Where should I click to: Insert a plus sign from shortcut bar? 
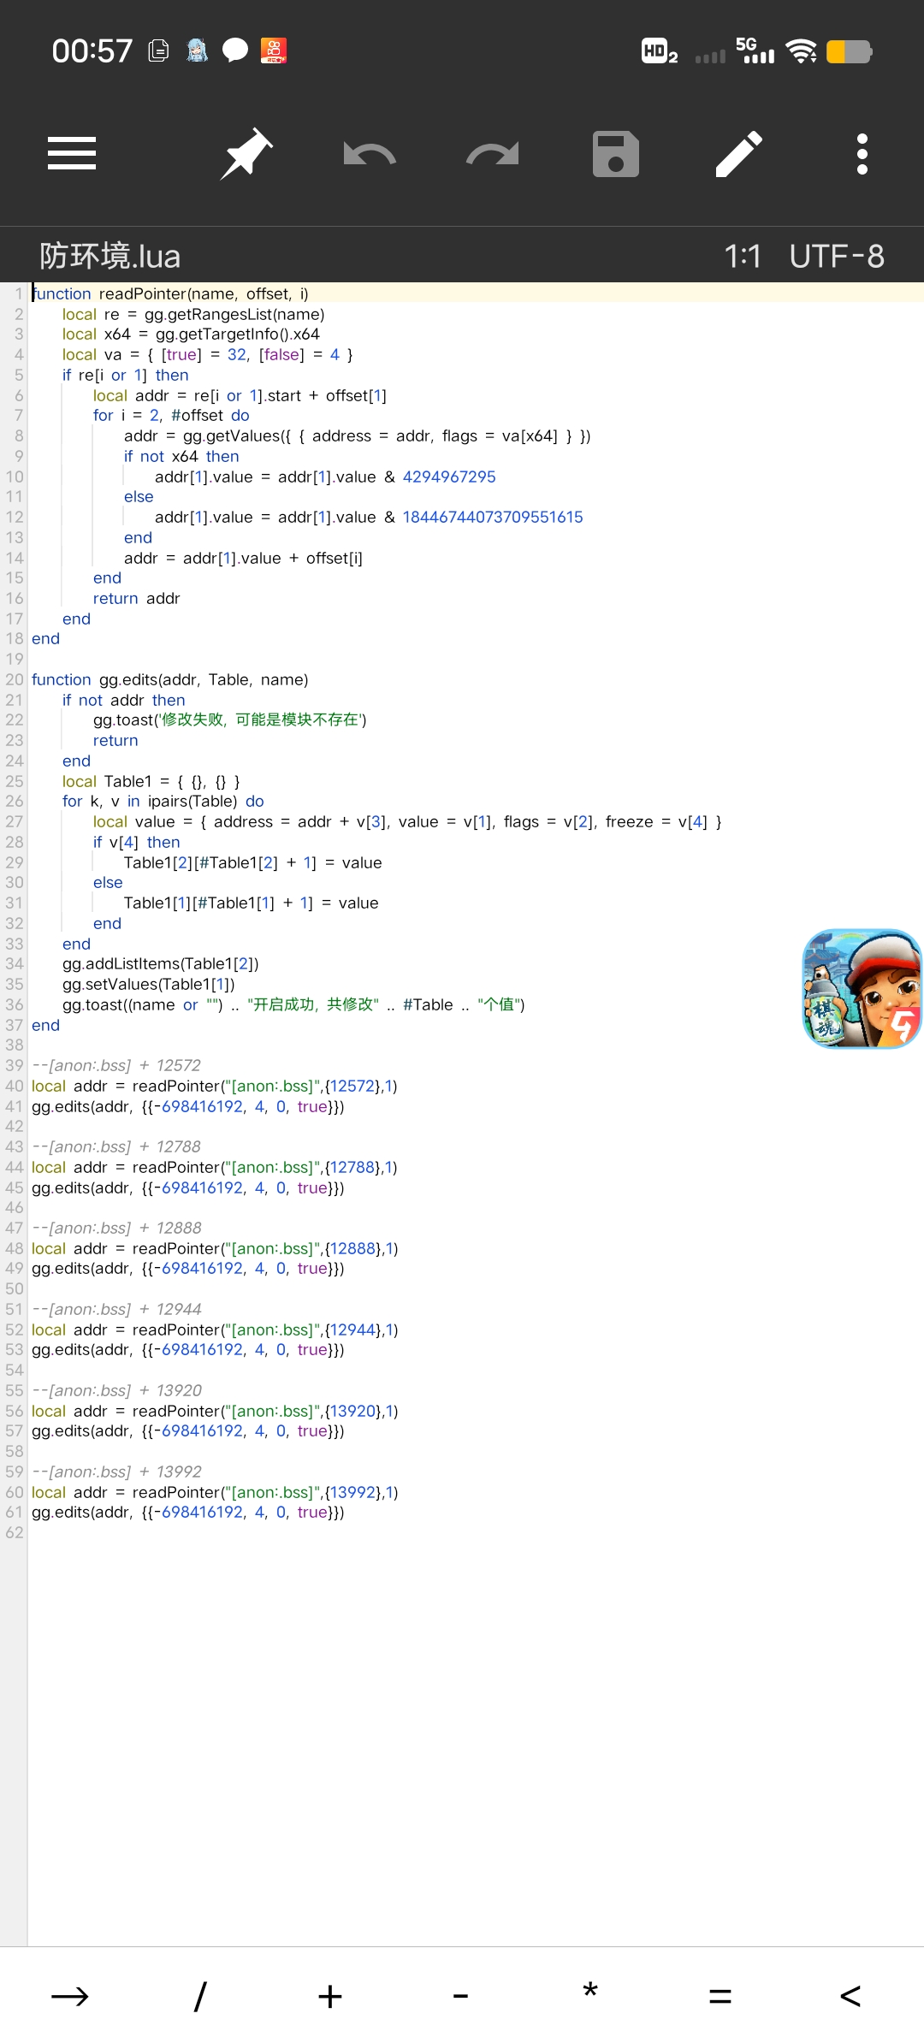330,1997
